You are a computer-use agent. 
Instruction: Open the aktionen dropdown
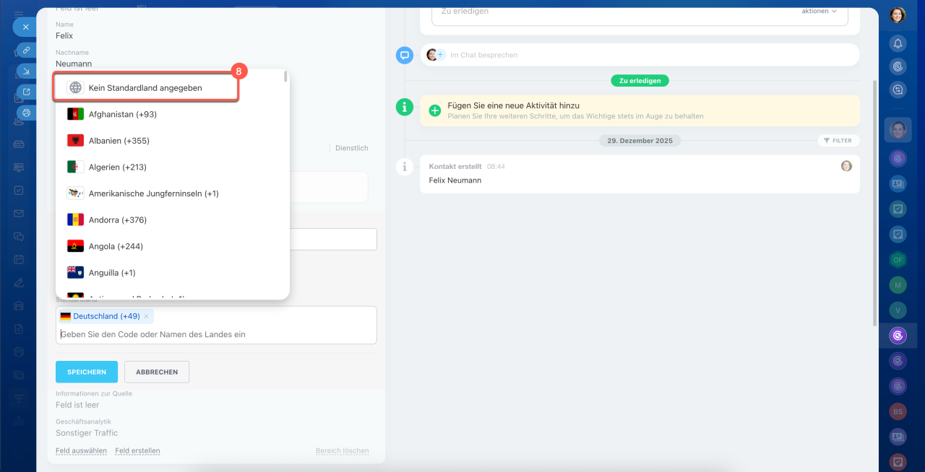(x=819, y=11)
